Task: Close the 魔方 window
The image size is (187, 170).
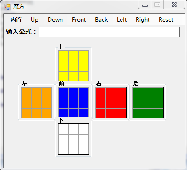Action: pyautogui.click(x=174, y=5)
